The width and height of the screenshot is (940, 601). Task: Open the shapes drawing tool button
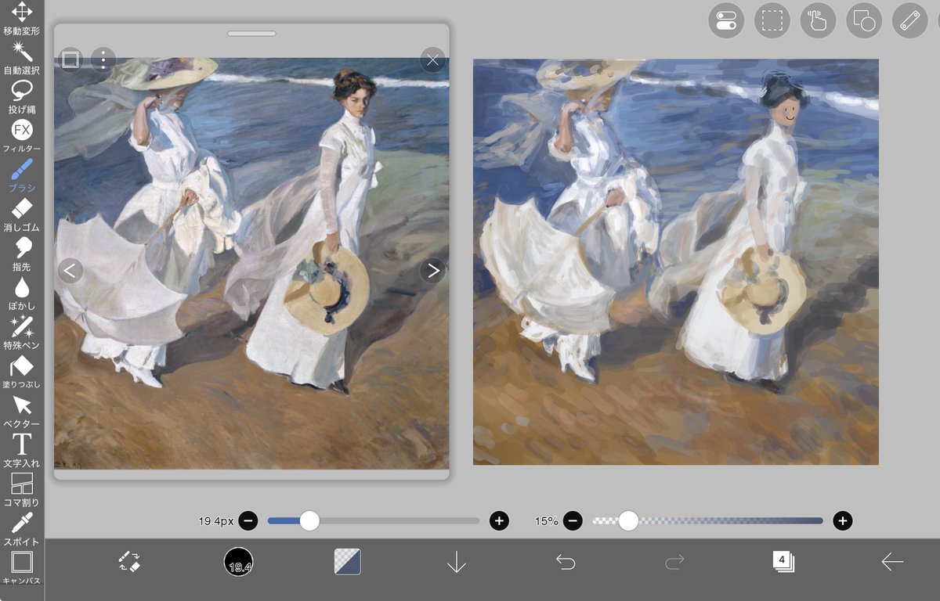(x=864, y=21)
